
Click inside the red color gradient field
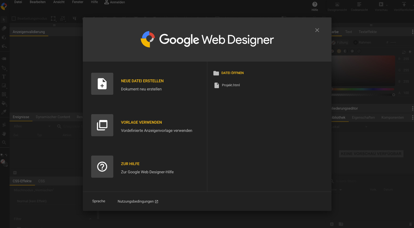(363, 71)
